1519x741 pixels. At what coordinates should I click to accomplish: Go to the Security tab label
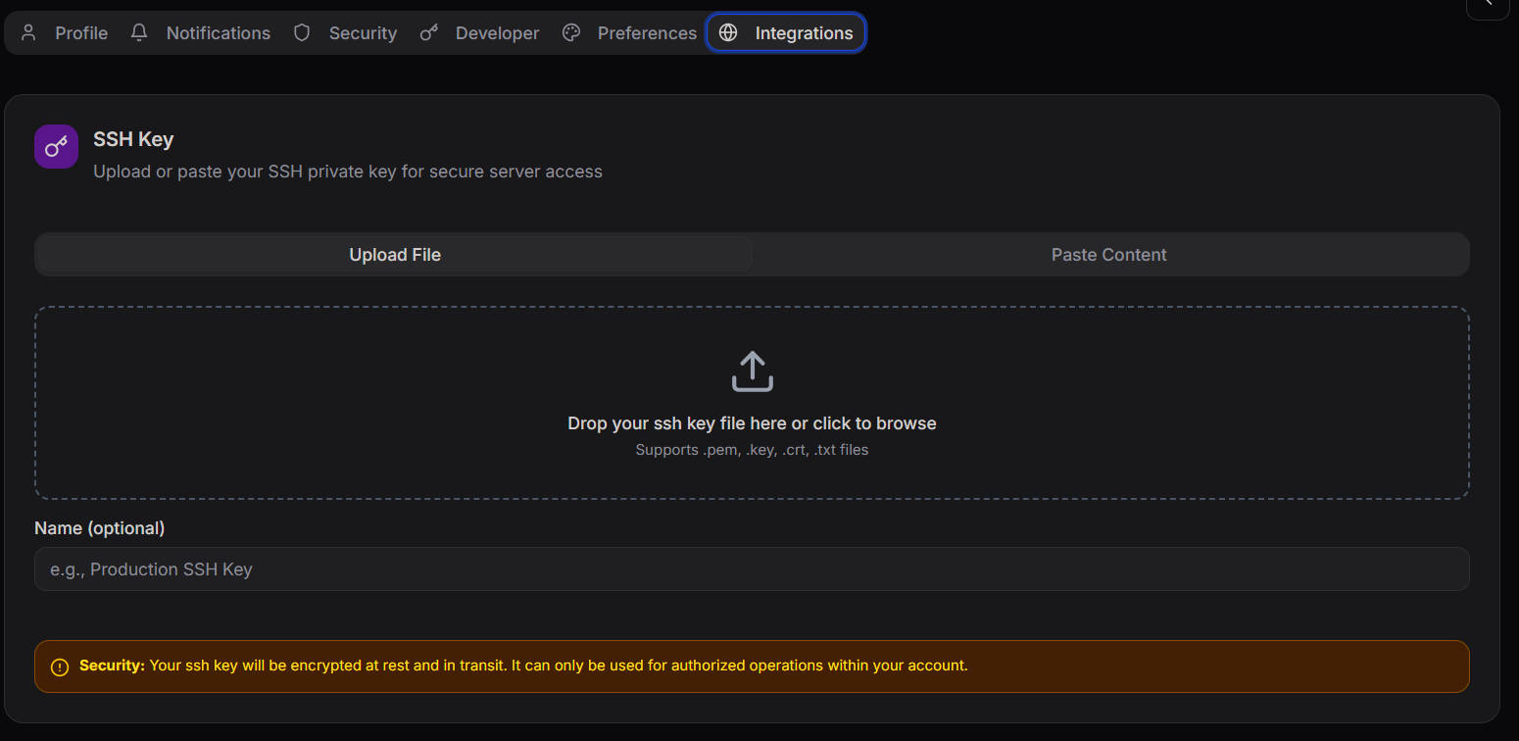(x=363, y=33)
